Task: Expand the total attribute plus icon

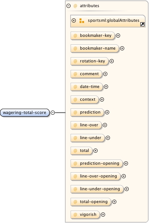Action: (x=95, y=151)
